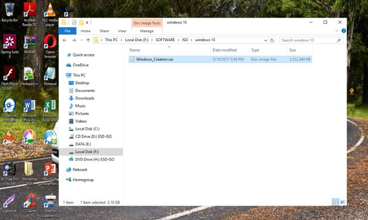Screen dimensions: 368x220
Task: Click the Properties quick access toolbar icon
Action: coord(74,22)
